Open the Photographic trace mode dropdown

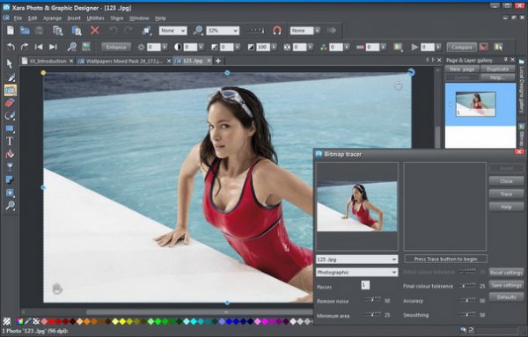[x=357, y=273]
